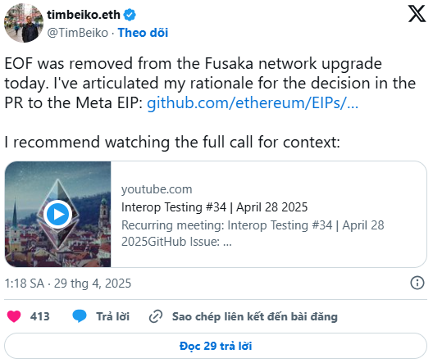Follow via Theo dõi link

pyautogui.click(x=143, y=33)
